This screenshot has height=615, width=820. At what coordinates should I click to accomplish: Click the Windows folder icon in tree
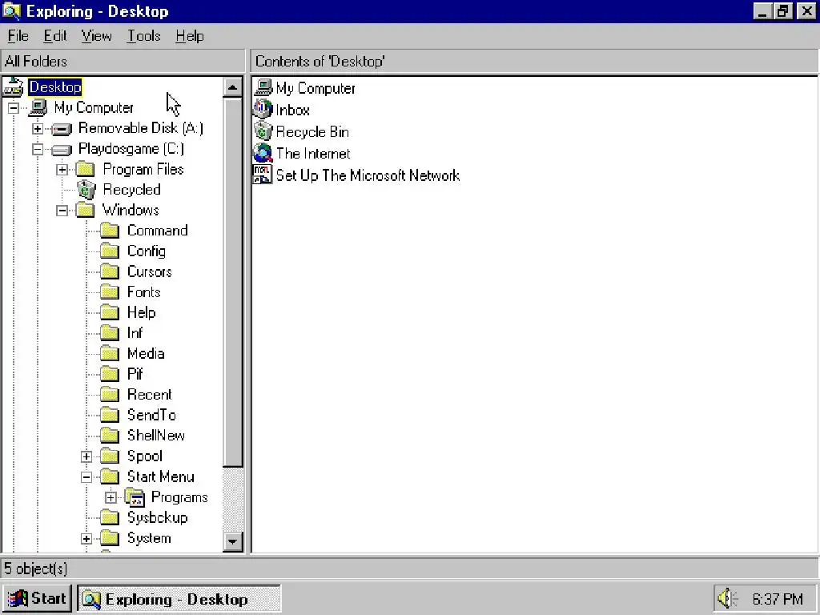click(85, 211)
